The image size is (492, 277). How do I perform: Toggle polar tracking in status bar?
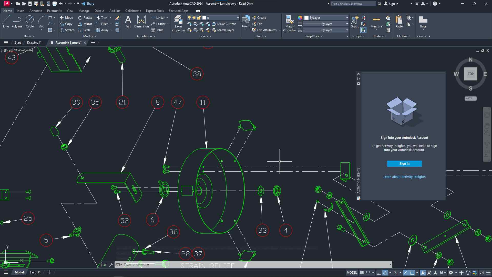[x=385, y=273]
